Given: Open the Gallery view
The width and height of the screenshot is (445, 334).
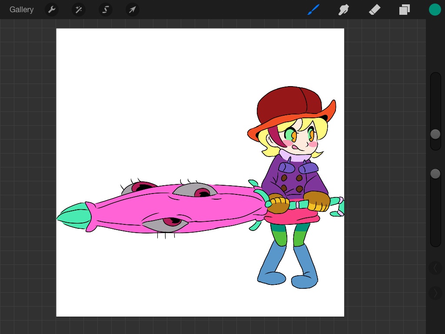Looking at the screenshot, I should [21, 10].
